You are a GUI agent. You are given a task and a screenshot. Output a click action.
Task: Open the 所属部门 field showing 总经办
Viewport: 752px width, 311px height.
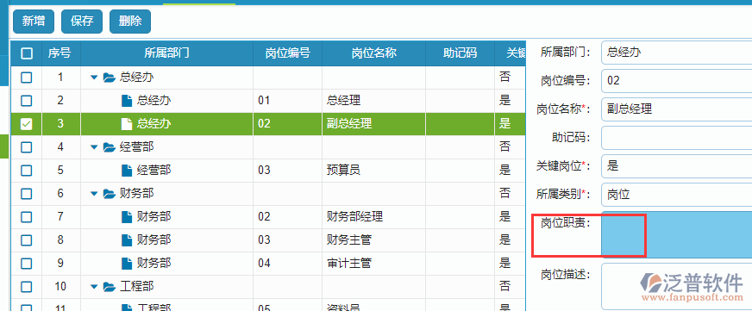(x=676, y=53)
